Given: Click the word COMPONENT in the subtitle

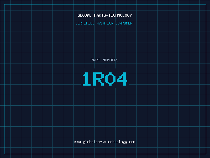Looking at the screenshot, I should pyautogui.click(x=125, y=23).
